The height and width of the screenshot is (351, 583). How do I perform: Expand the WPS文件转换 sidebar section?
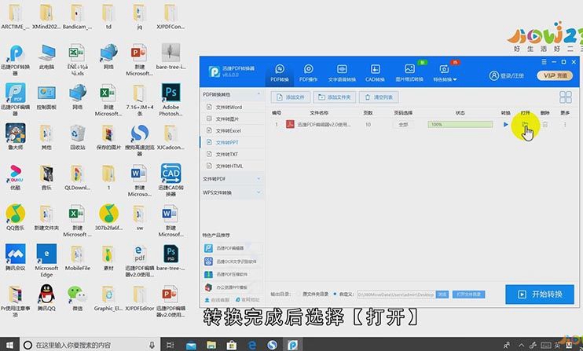point(233,192)
